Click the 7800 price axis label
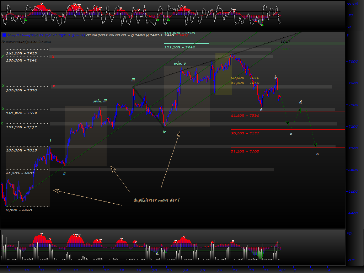Viewport: 364px width, 273px height. [x=353, y=61]
